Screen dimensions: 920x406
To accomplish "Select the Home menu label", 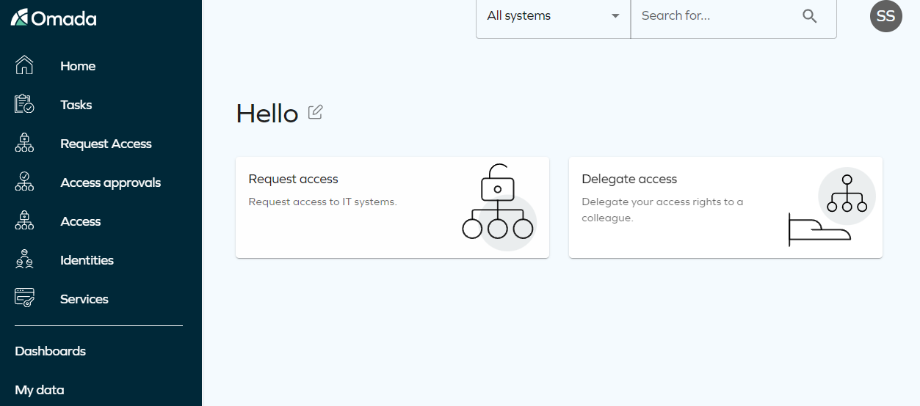I will tap(78, 66).
